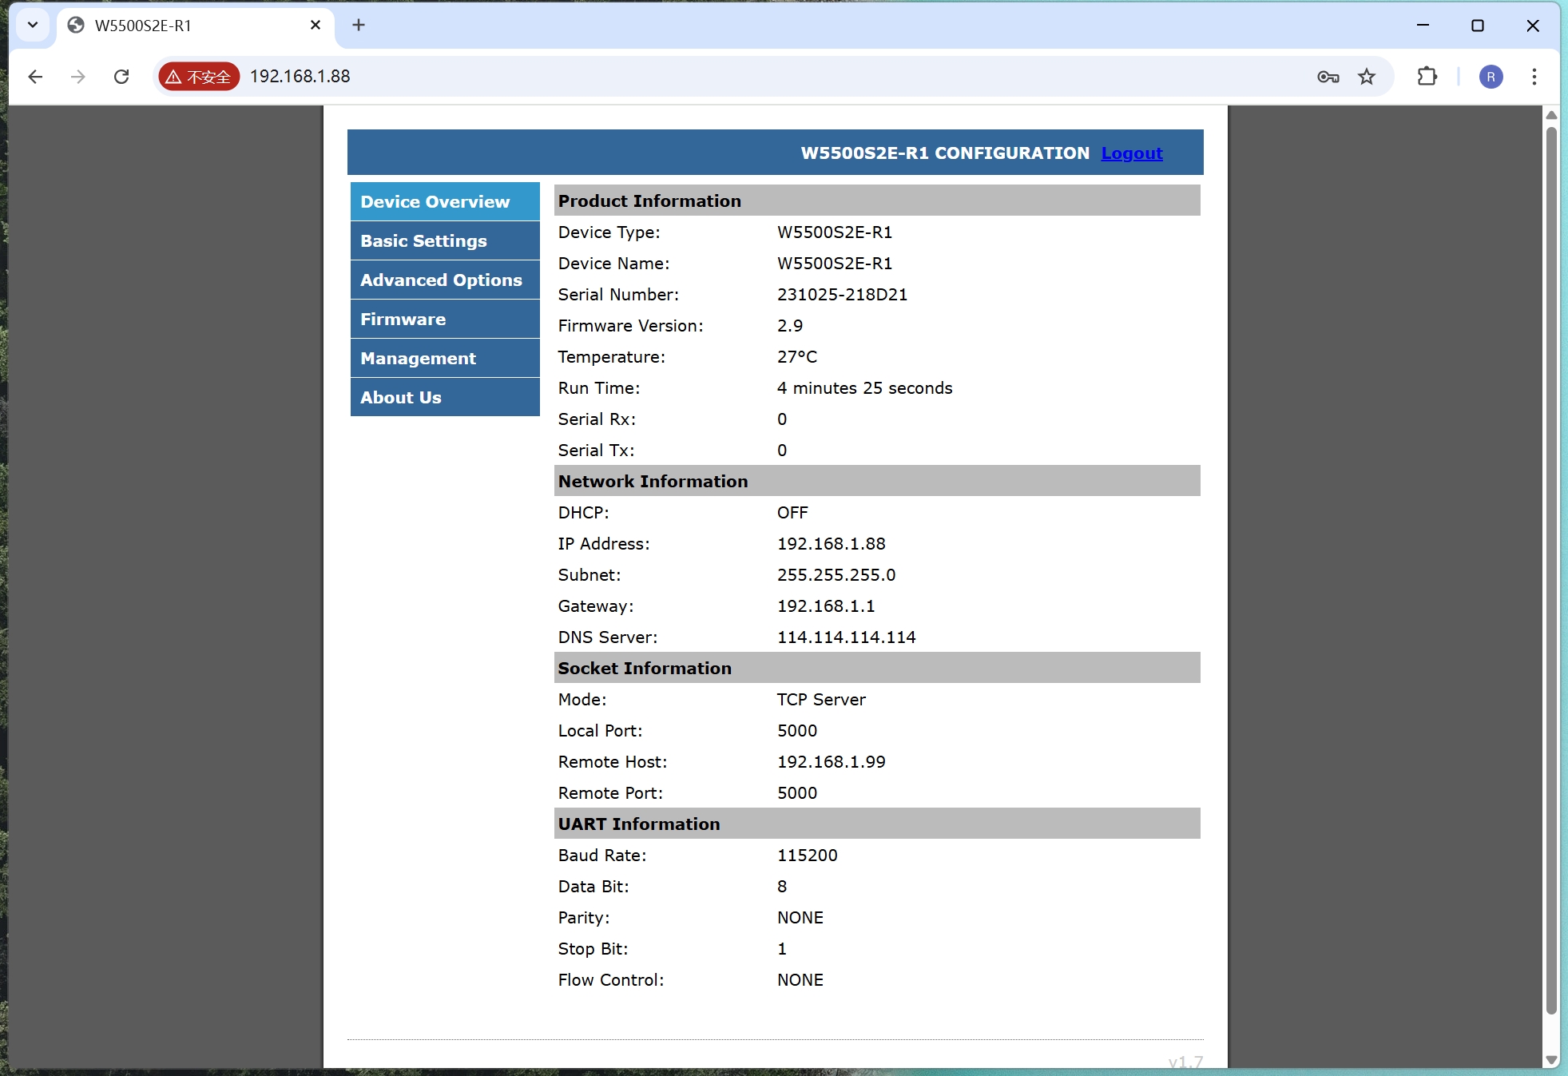Reload the page with the refresh icon
Screen dimensions: 1568x1076
pos(121,77)
